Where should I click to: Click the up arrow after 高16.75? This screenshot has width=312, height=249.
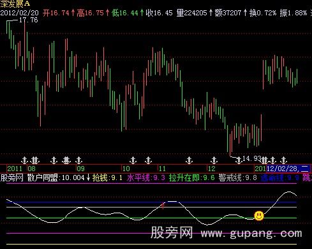click(107, 13)
